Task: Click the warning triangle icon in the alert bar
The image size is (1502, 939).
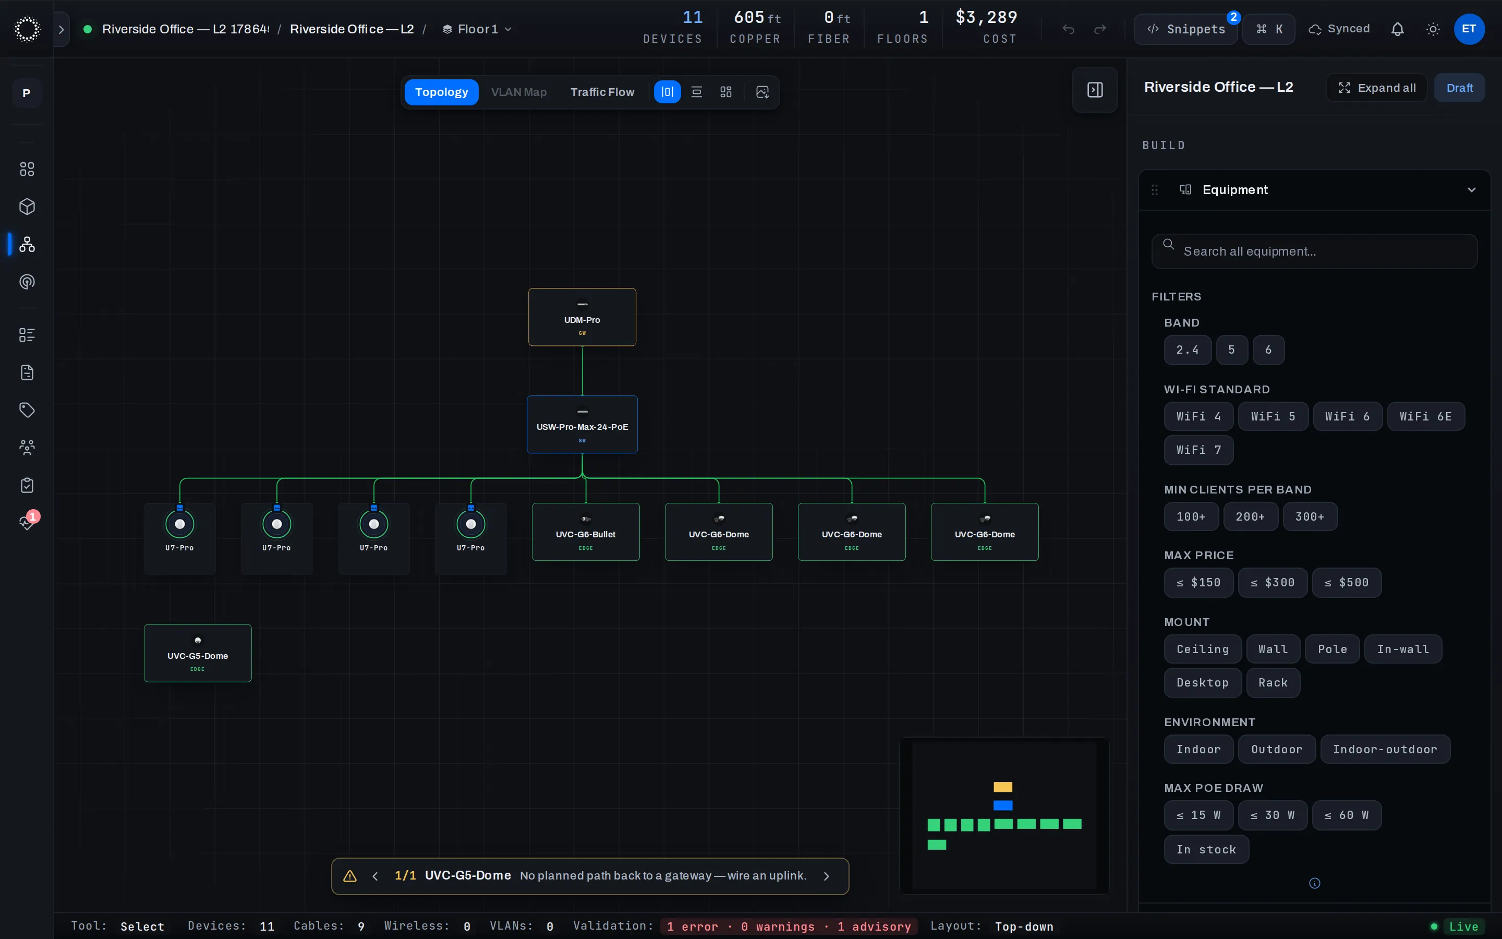Action: 350,876
